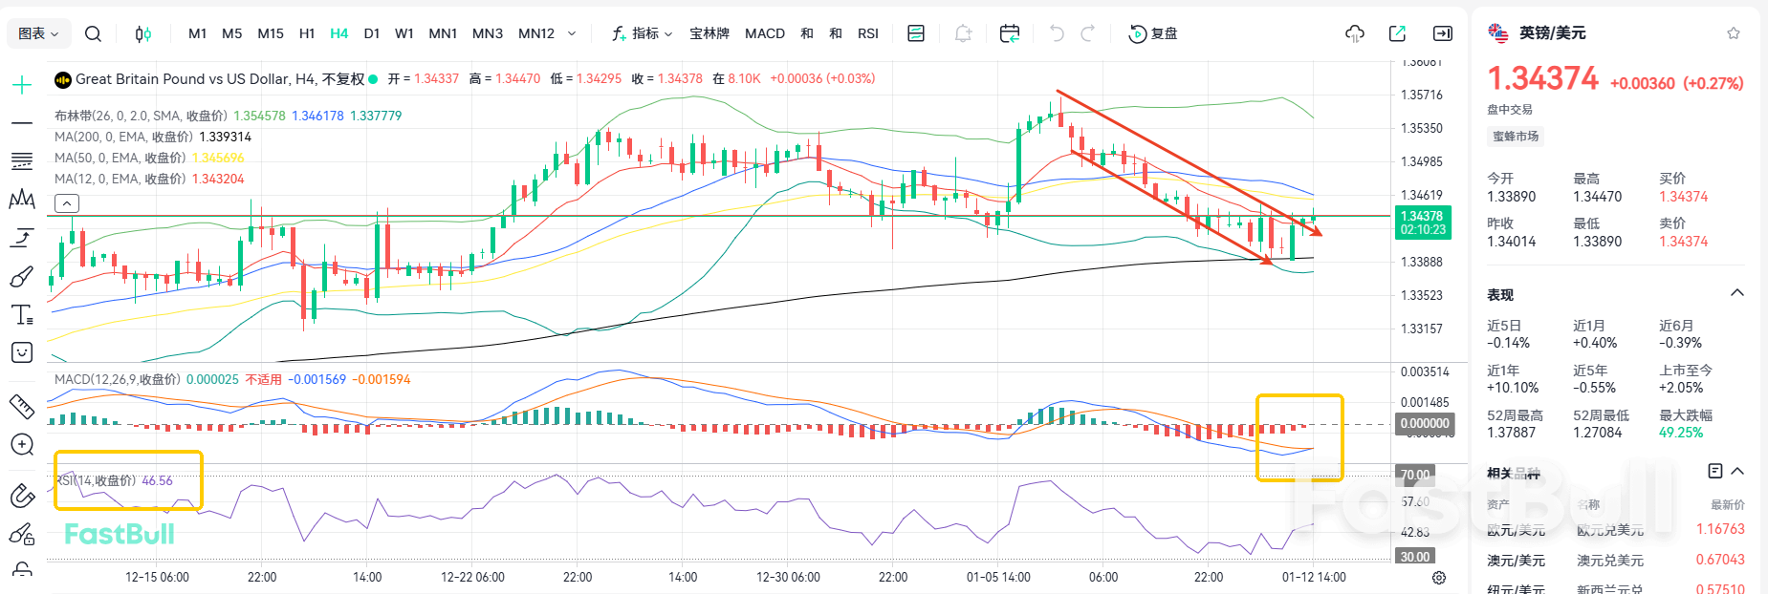Open chart settings gear on time axis
Viewport: 1768px width, 594px height.
(1438, 578)
